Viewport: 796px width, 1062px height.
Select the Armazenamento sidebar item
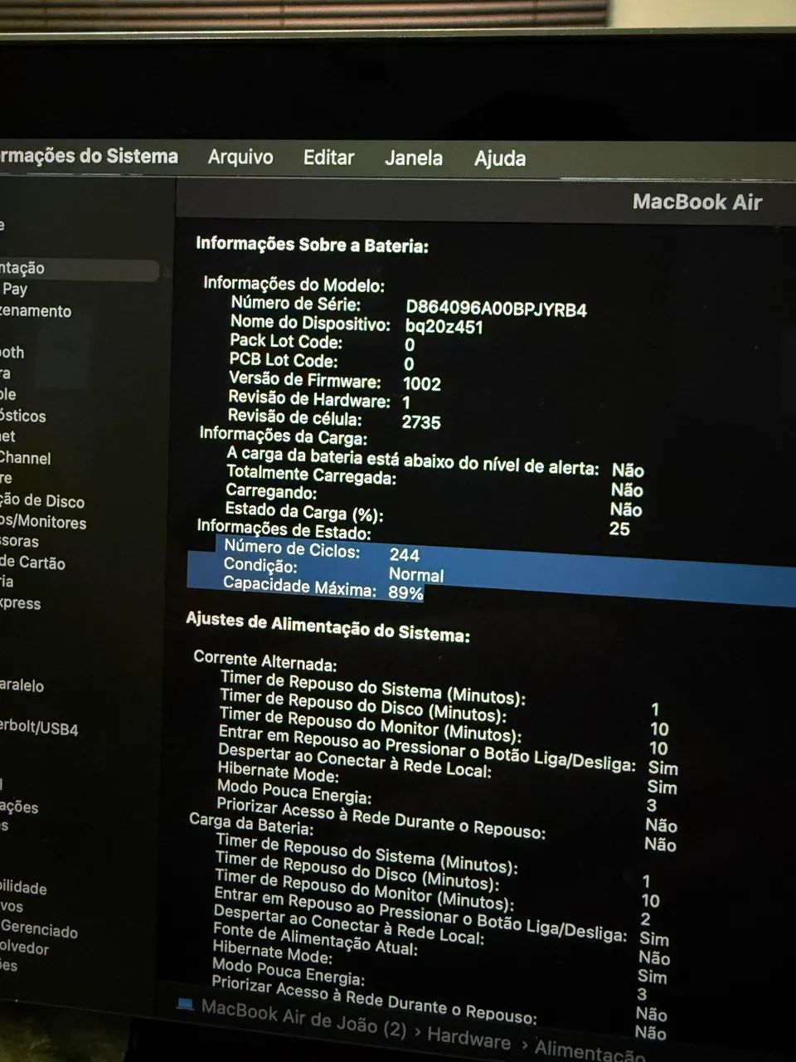tap(36, 311)
